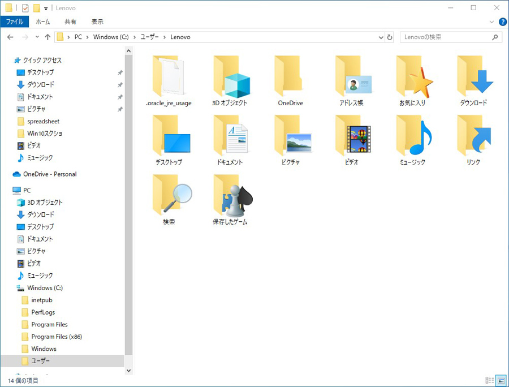
Task: Select Program Files (x86) in navigation tree
Action: (57, 337)
